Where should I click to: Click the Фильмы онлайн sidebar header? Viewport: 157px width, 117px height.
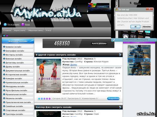[18, 41]
